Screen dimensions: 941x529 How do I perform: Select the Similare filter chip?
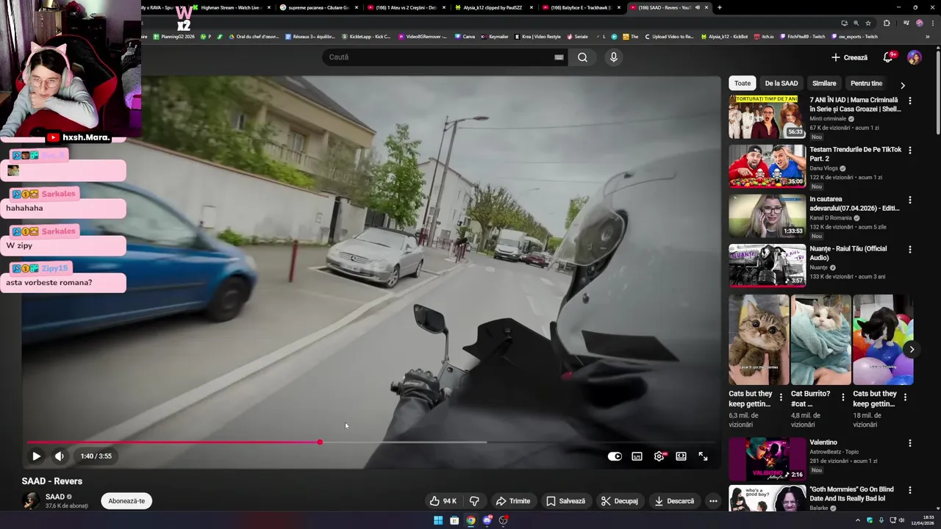coord(824,84)
